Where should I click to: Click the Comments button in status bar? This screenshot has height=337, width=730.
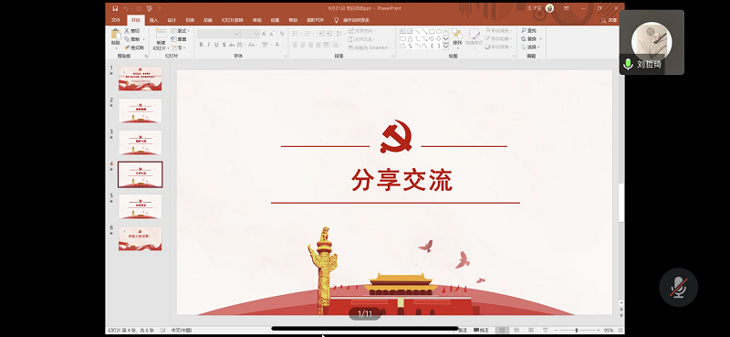click(481, 330)
